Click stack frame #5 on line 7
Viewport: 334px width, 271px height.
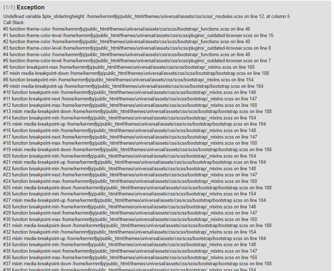pyautogui.click(x=137, y=61)
